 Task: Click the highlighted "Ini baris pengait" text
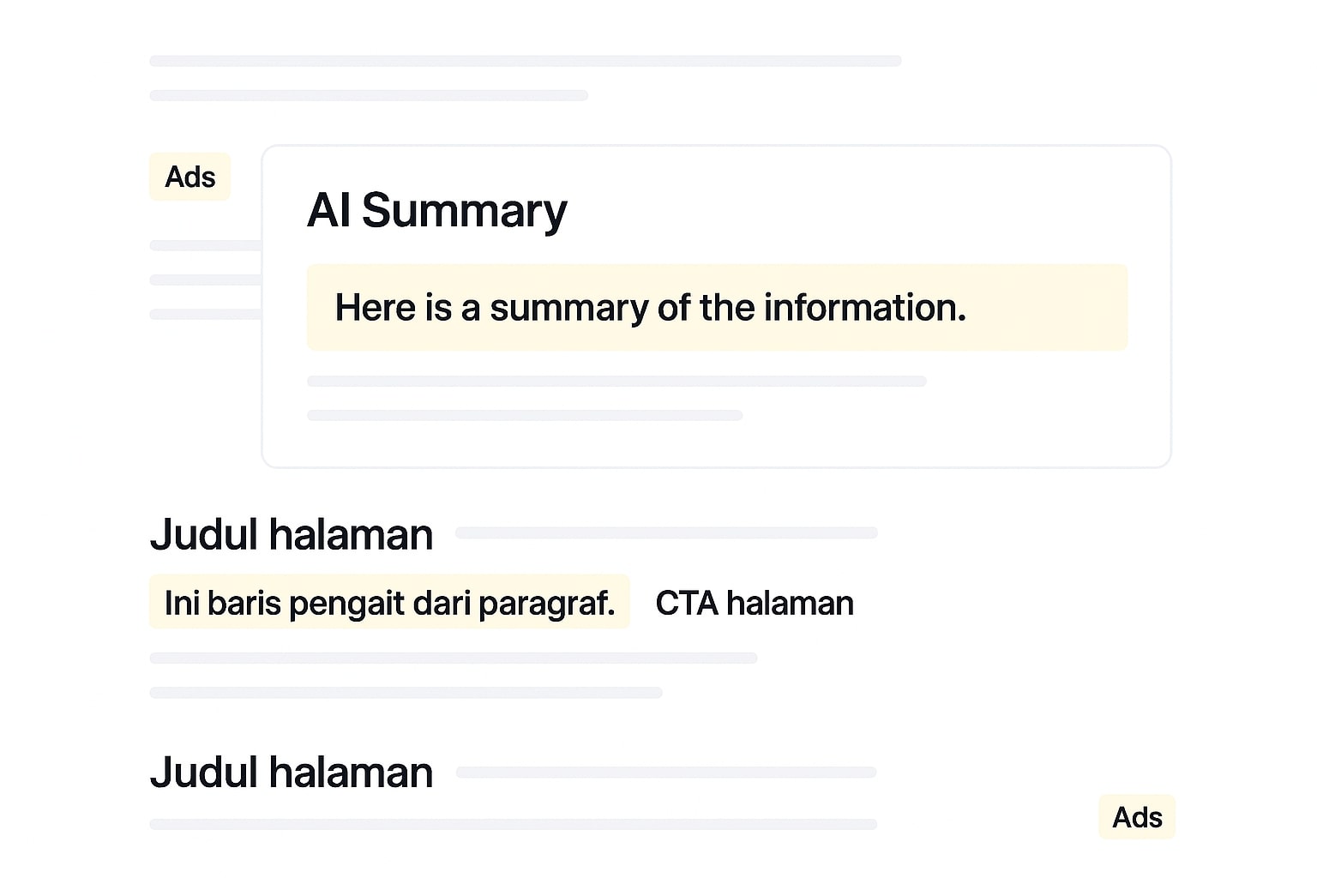pos(389,603)
